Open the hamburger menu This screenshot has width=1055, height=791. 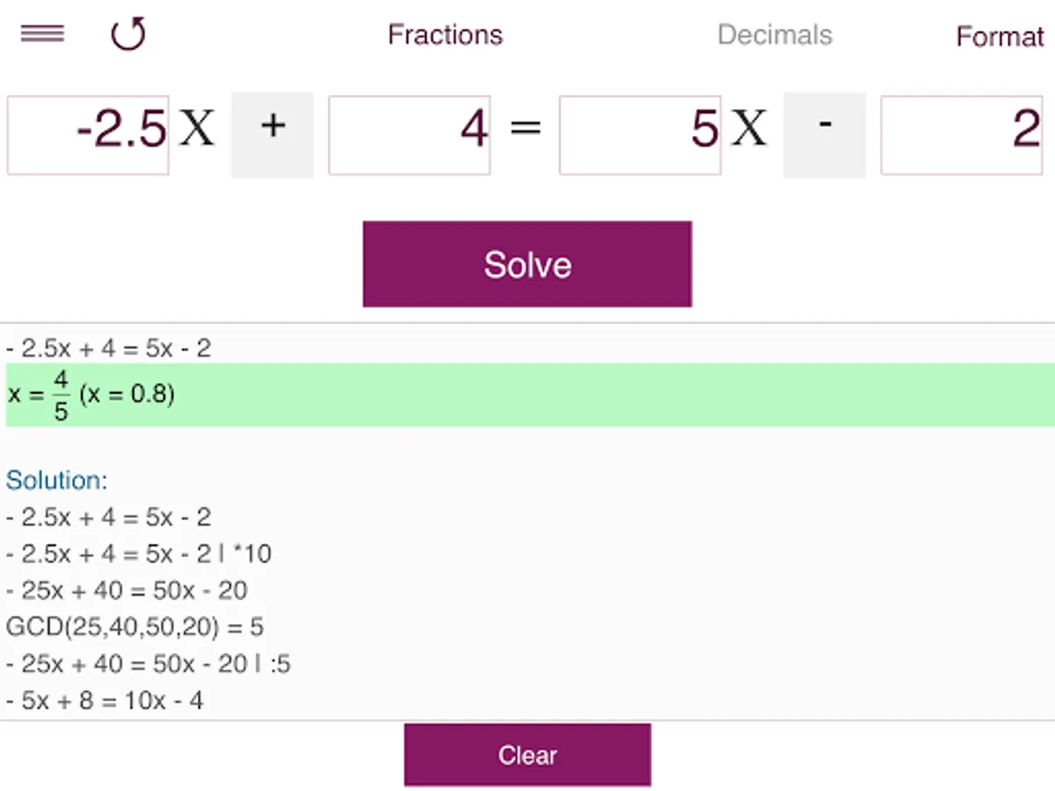pos(42,34)
